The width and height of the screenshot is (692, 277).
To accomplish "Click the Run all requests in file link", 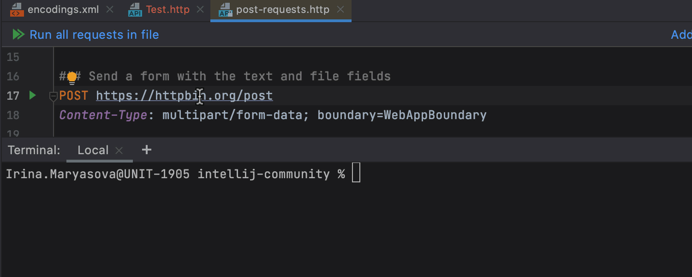I will 94,35.
